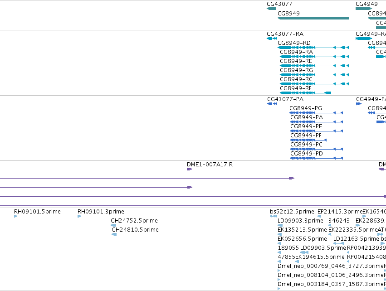Select the GH24752.5prime EST glyph
The height and width of the screenshot is (291, 386).
(x=113, y=225)
